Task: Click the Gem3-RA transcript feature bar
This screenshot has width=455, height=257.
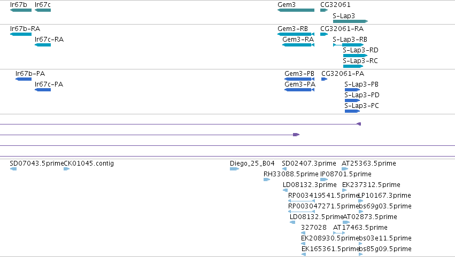Action: pos(298,45)
